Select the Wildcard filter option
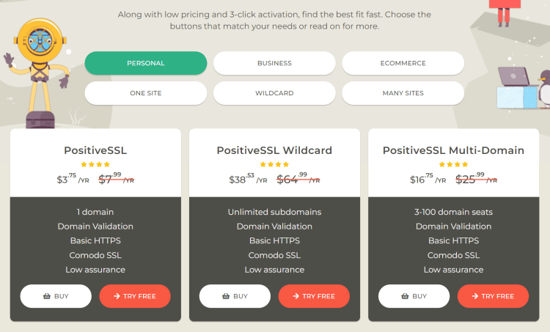 (274, 93)
